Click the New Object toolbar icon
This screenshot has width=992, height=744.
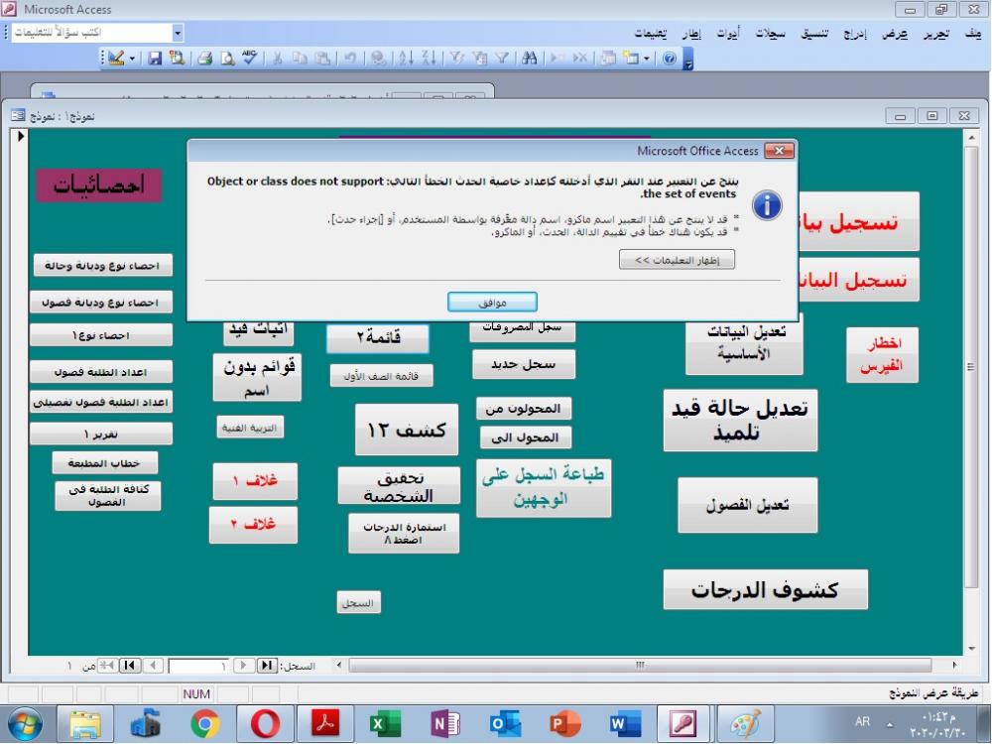(x=631, y=59)
